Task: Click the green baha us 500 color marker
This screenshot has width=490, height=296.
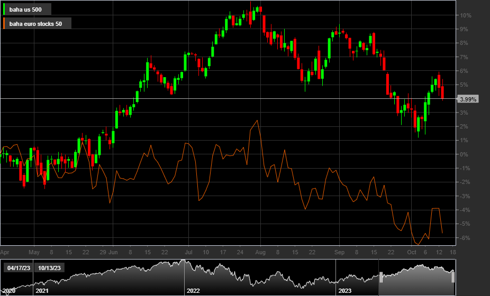Action: pyautogui.click(x=4, y=10)
